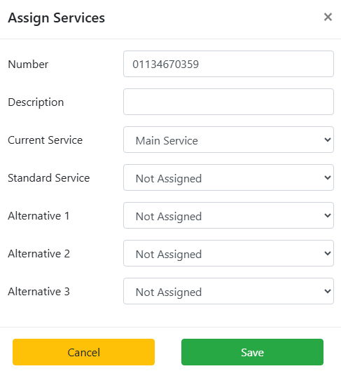Close the Assign Services dialog with X
Viewport: 341px width, 371px height.
click(x=328, y=17)
